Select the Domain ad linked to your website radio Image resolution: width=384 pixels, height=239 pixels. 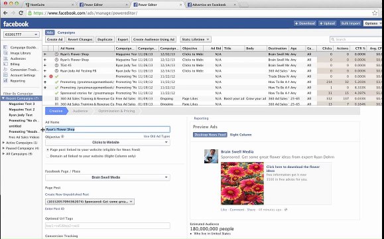pyautogui.click(x=48, y=156)
